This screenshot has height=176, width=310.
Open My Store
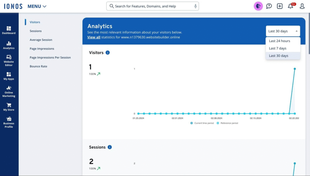point(9,106)
